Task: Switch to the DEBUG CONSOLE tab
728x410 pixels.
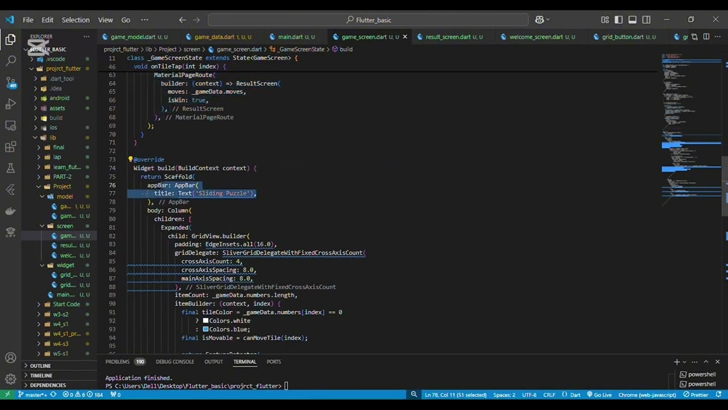Action: click(x=175, y=362)
